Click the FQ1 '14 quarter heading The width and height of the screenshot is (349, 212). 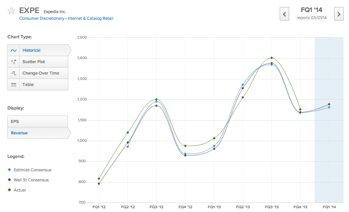tap(312, 10)
